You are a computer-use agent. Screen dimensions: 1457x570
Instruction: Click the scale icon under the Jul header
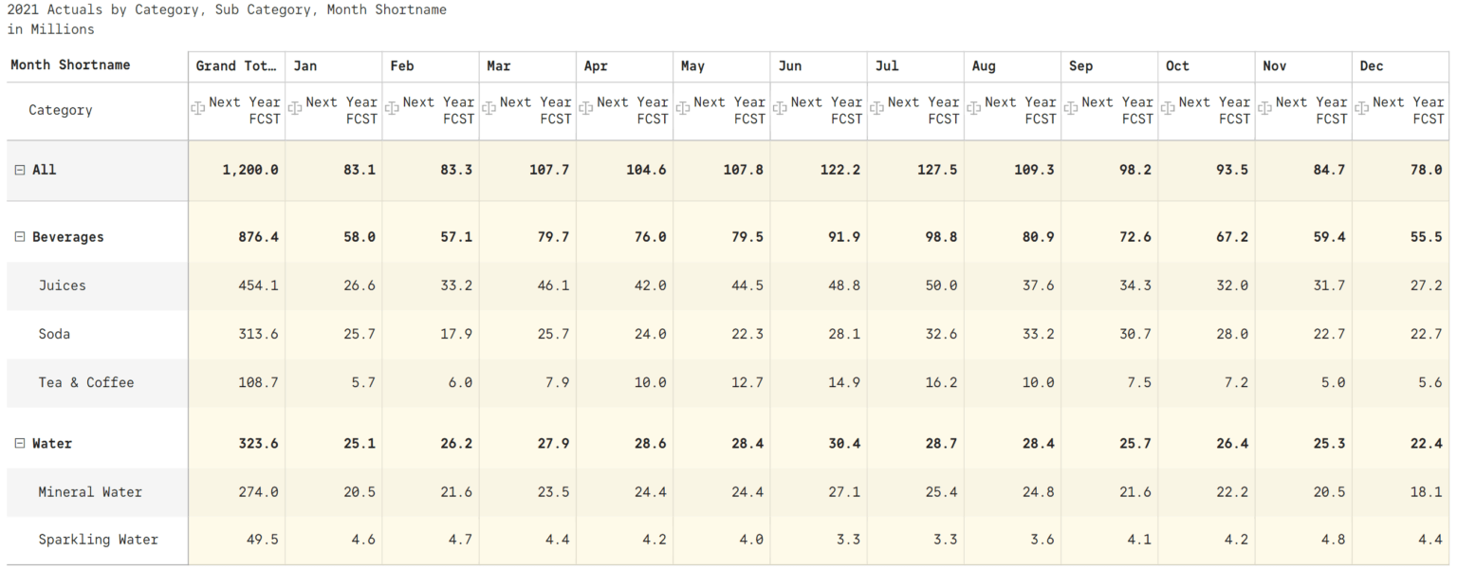[x=876, y=109]
